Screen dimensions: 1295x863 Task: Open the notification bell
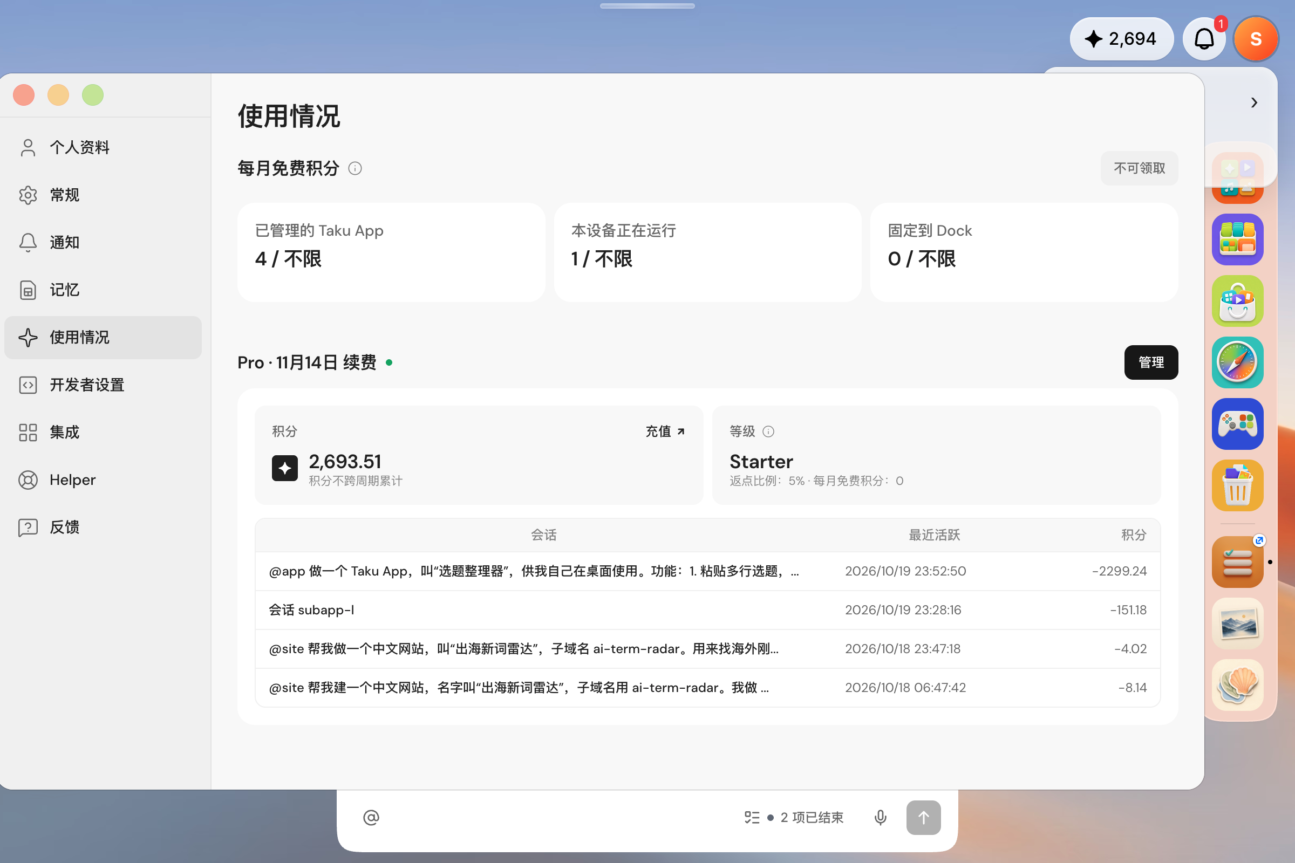(1204, 38)
